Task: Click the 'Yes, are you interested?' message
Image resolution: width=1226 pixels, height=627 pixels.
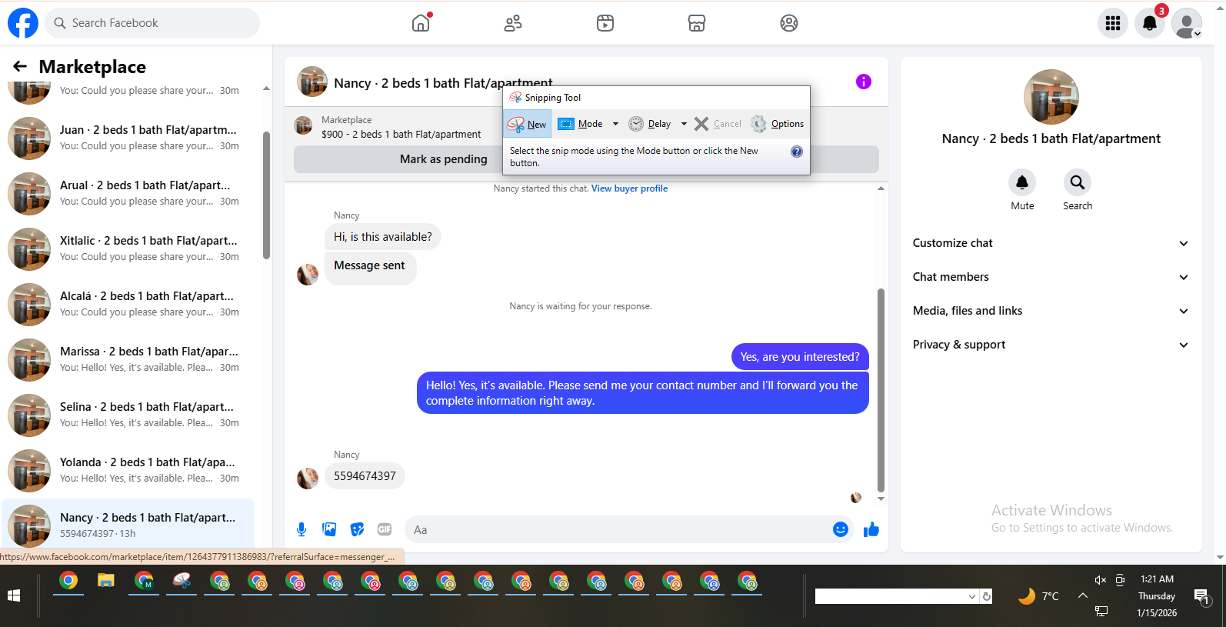Action: click(800, 357)
